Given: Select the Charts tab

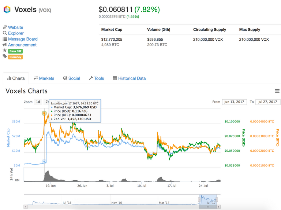Looking at the screenshot, I should (16, 78).
